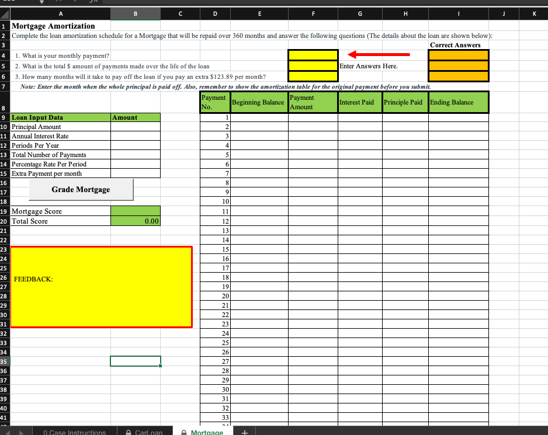
Task: Select row 17 by clicking its header
Action: (x=5, y=192)
